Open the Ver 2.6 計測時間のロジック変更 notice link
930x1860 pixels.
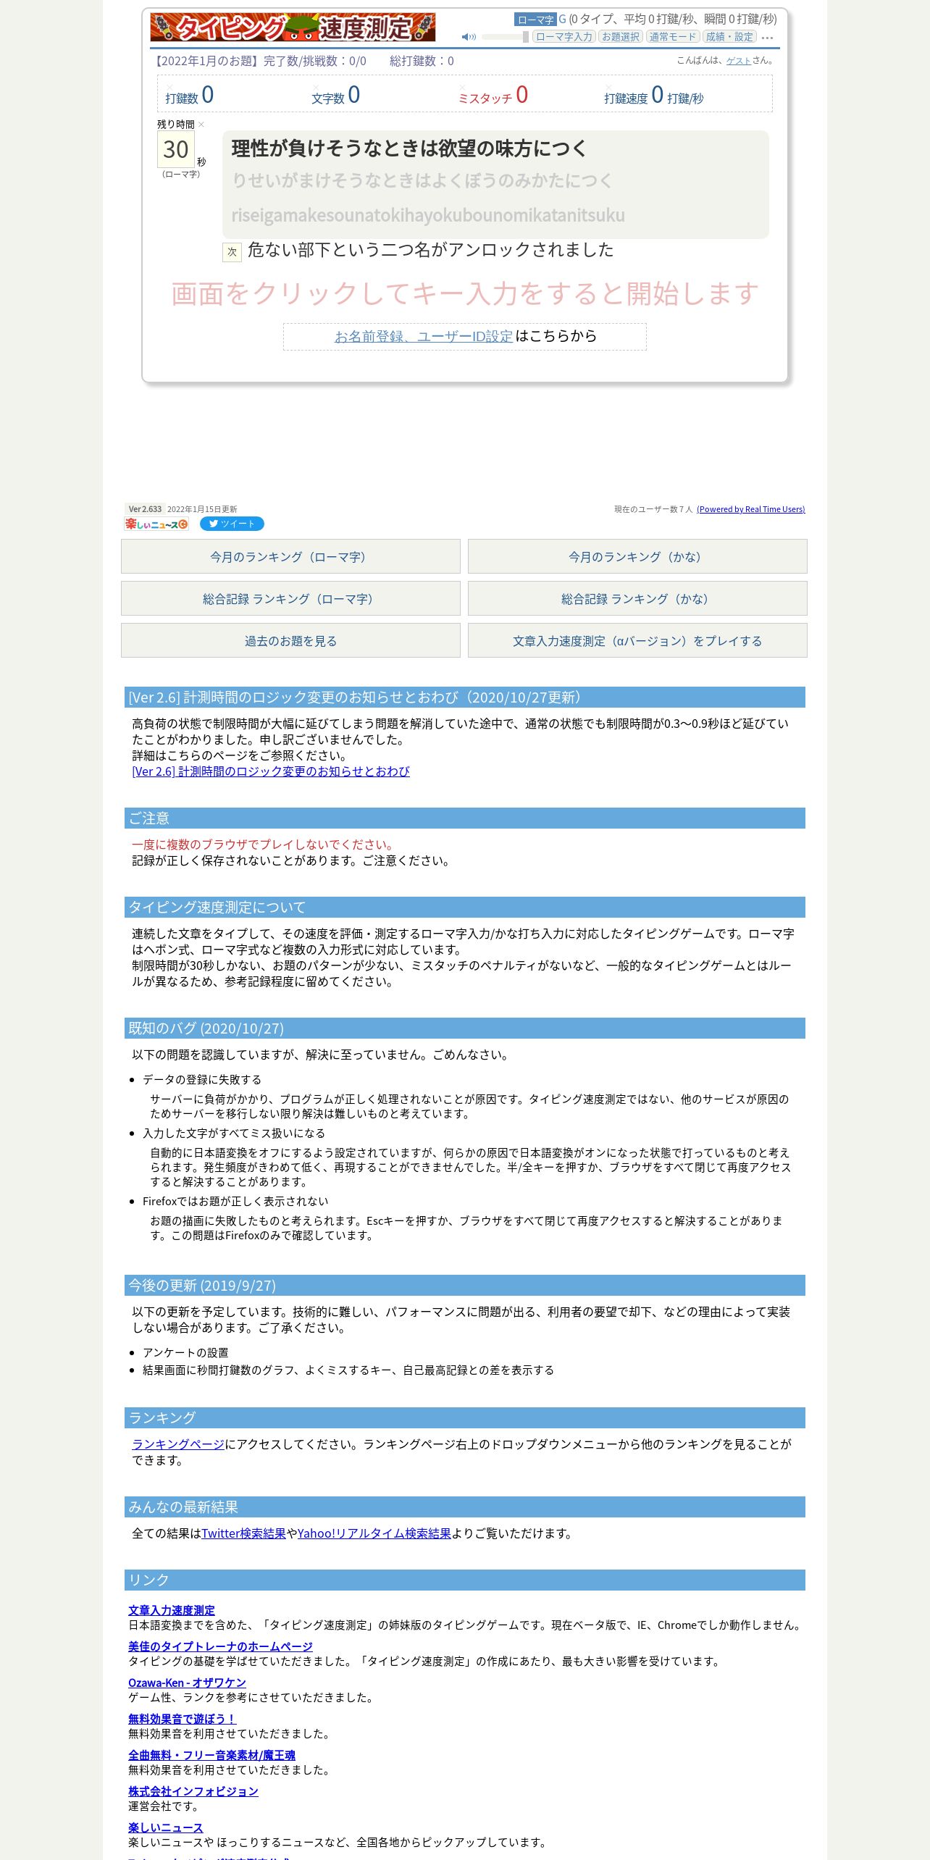click(x=271, y=771)
